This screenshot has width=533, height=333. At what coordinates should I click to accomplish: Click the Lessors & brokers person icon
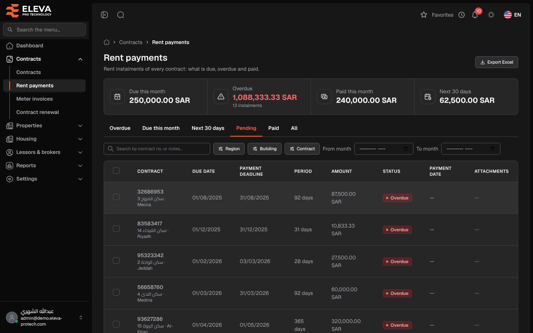pos(10,152)
